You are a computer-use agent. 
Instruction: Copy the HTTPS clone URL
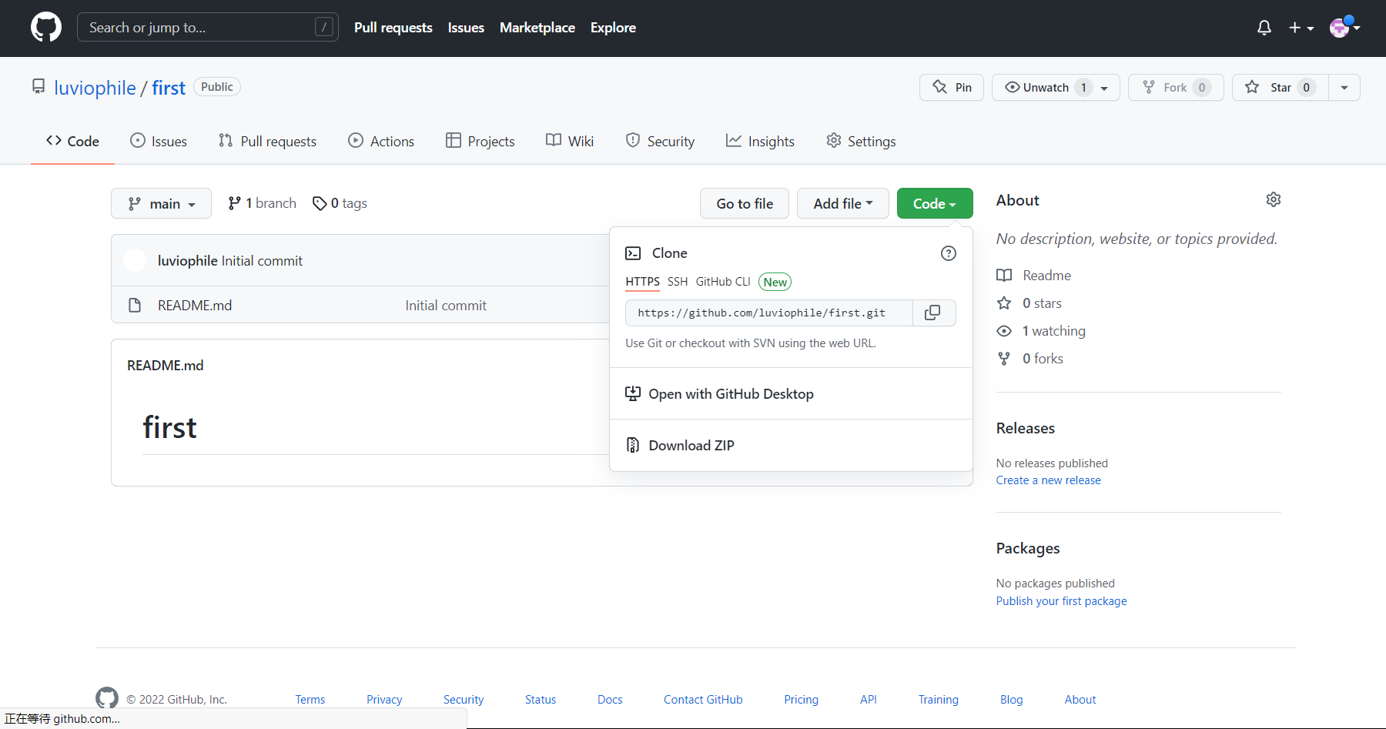932,313
